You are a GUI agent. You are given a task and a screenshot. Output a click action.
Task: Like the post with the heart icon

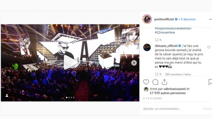pyautogui.click(x=146, y=82)
